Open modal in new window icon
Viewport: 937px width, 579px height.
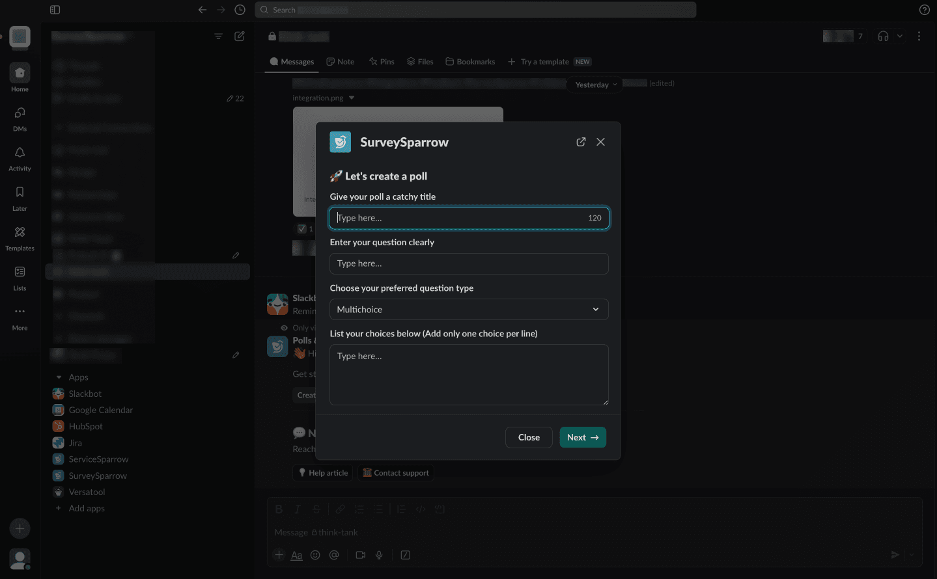[x=581, y=142]
